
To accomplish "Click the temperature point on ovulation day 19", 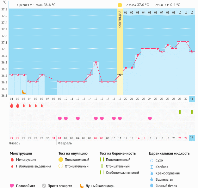I will point(120,75).
